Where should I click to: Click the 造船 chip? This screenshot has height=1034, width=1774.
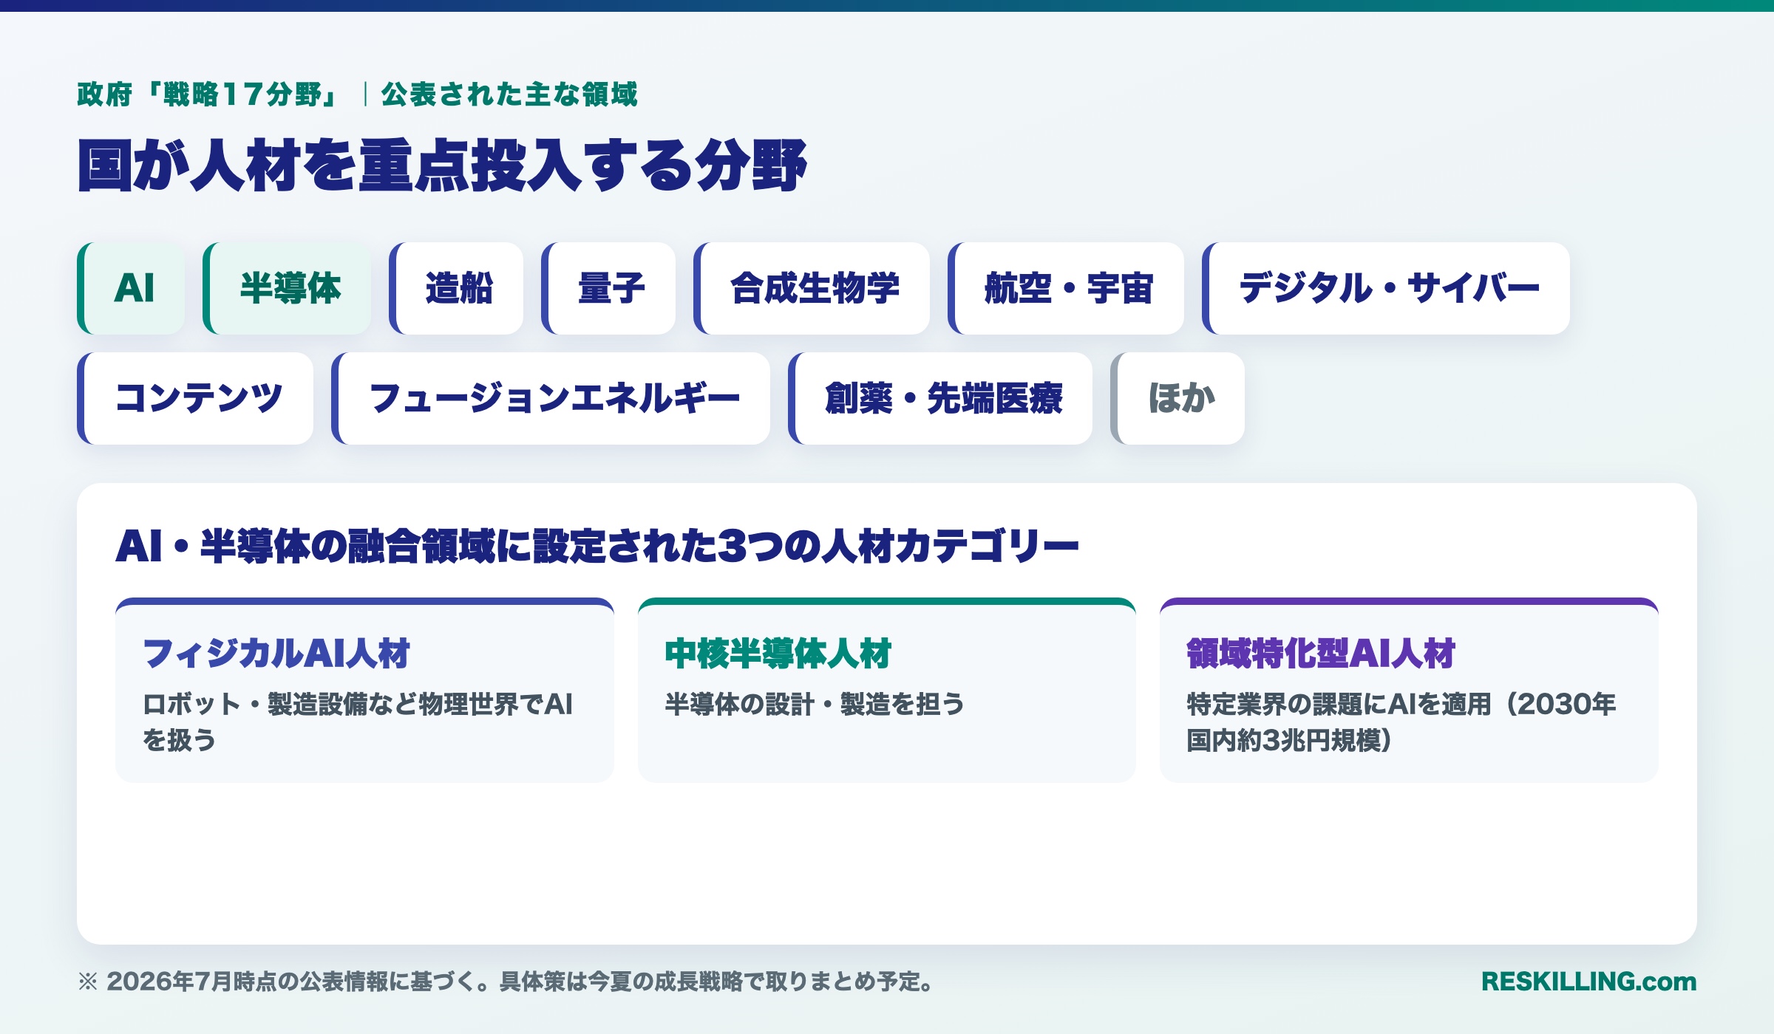coord(456,288)
